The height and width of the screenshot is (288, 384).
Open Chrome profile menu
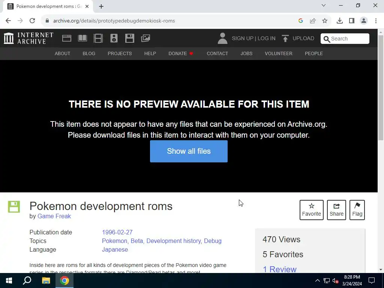tap(364, 21)
